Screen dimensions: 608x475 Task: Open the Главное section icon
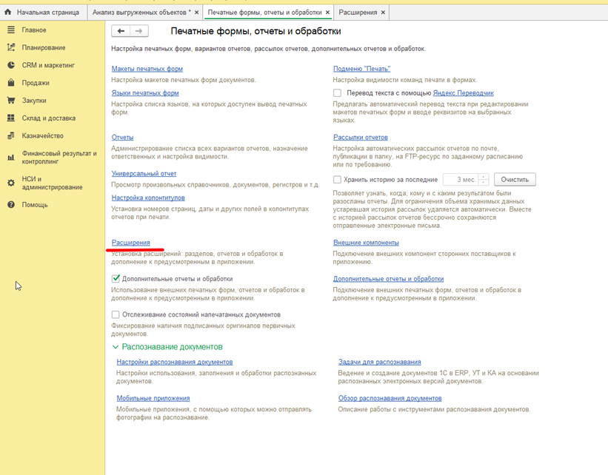click(x=11, y=30)
